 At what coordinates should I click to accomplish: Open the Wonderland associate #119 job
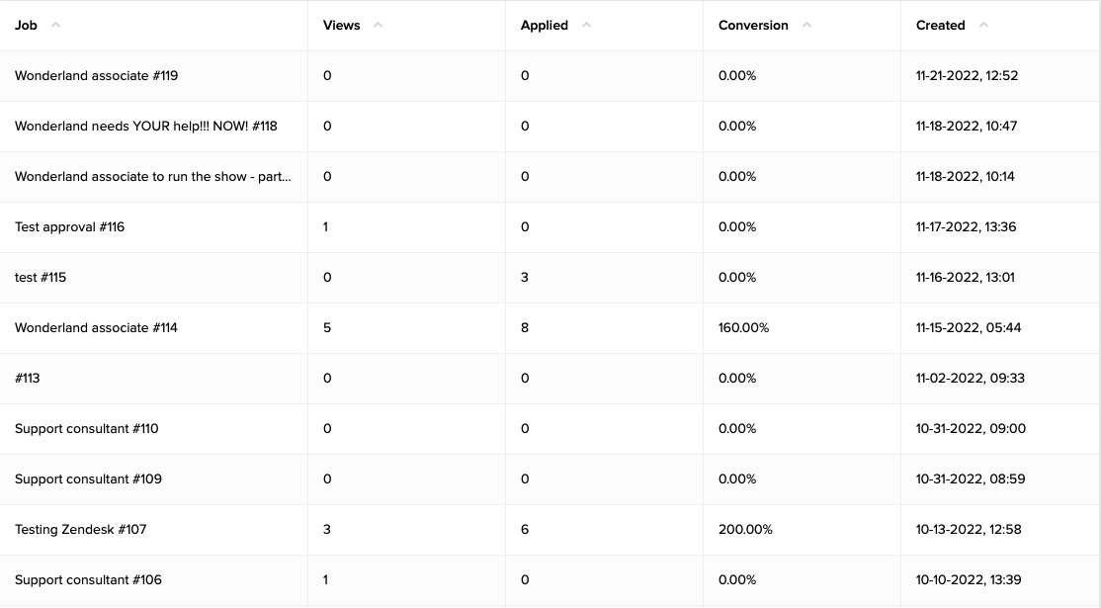click(96, 75)
